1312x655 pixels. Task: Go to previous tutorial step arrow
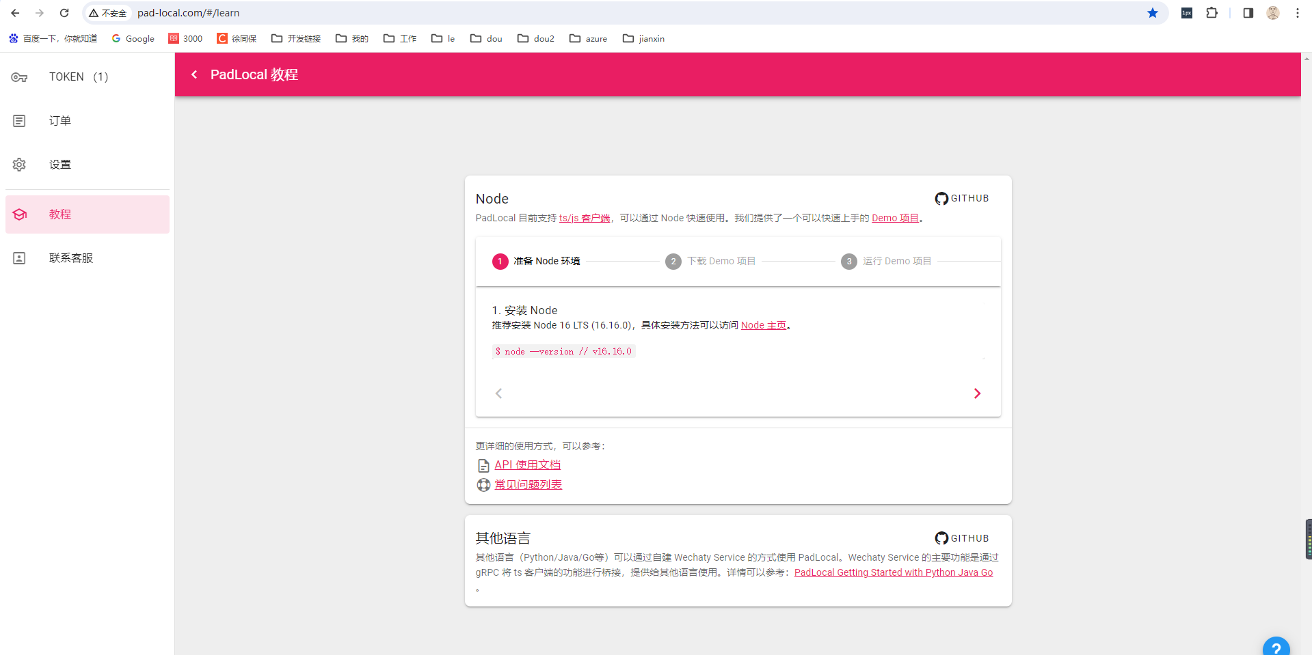click(x=499, y=393)
